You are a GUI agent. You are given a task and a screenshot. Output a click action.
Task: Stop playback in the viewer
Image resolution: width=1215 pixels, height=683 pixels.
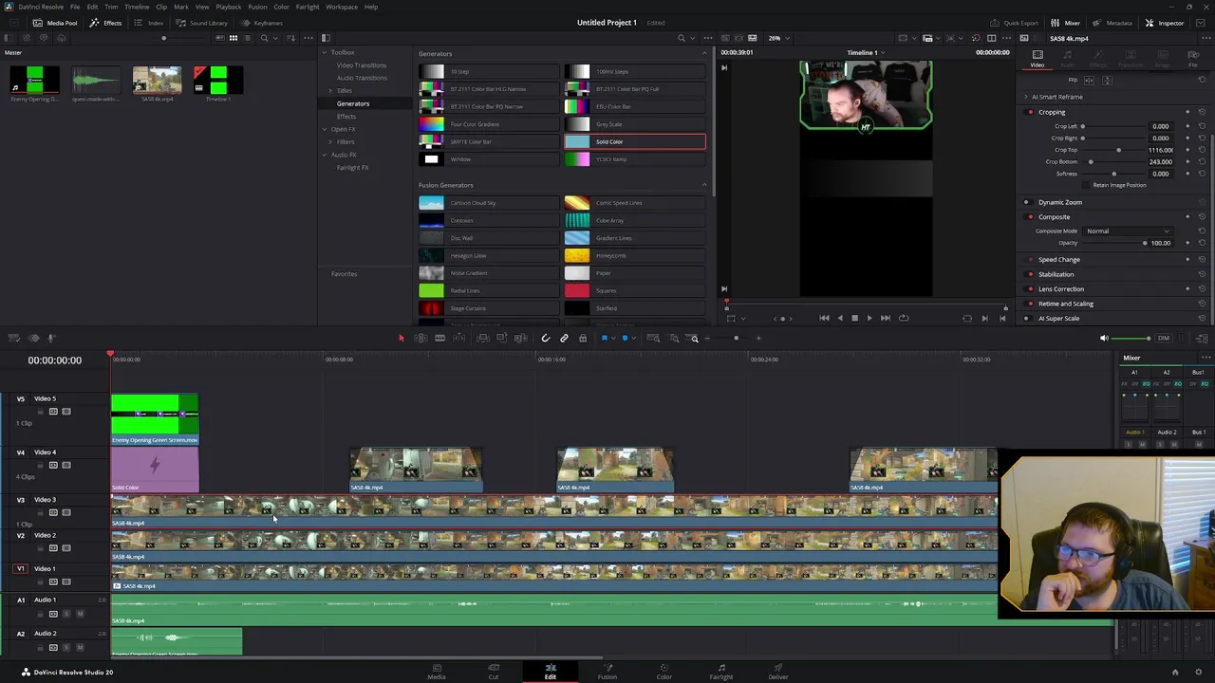click(854, 318)
